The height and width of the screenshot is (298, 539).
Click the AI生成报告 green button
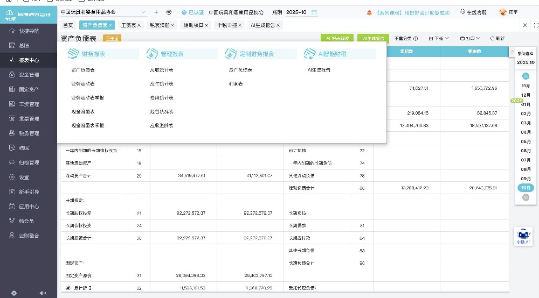(373, 38)
